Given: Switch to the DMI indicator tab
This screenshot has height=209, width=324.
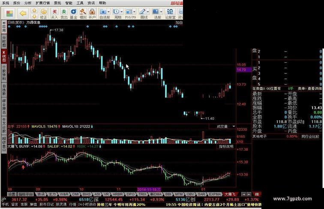Looking at the screenshot, I should (75, 194).
